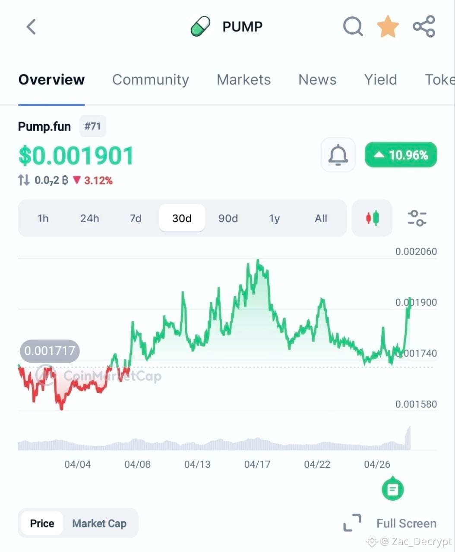Tap the 0.001717 chart price label
The height and width of the screenshot is (552, 455).
click(x=50, y=351)
